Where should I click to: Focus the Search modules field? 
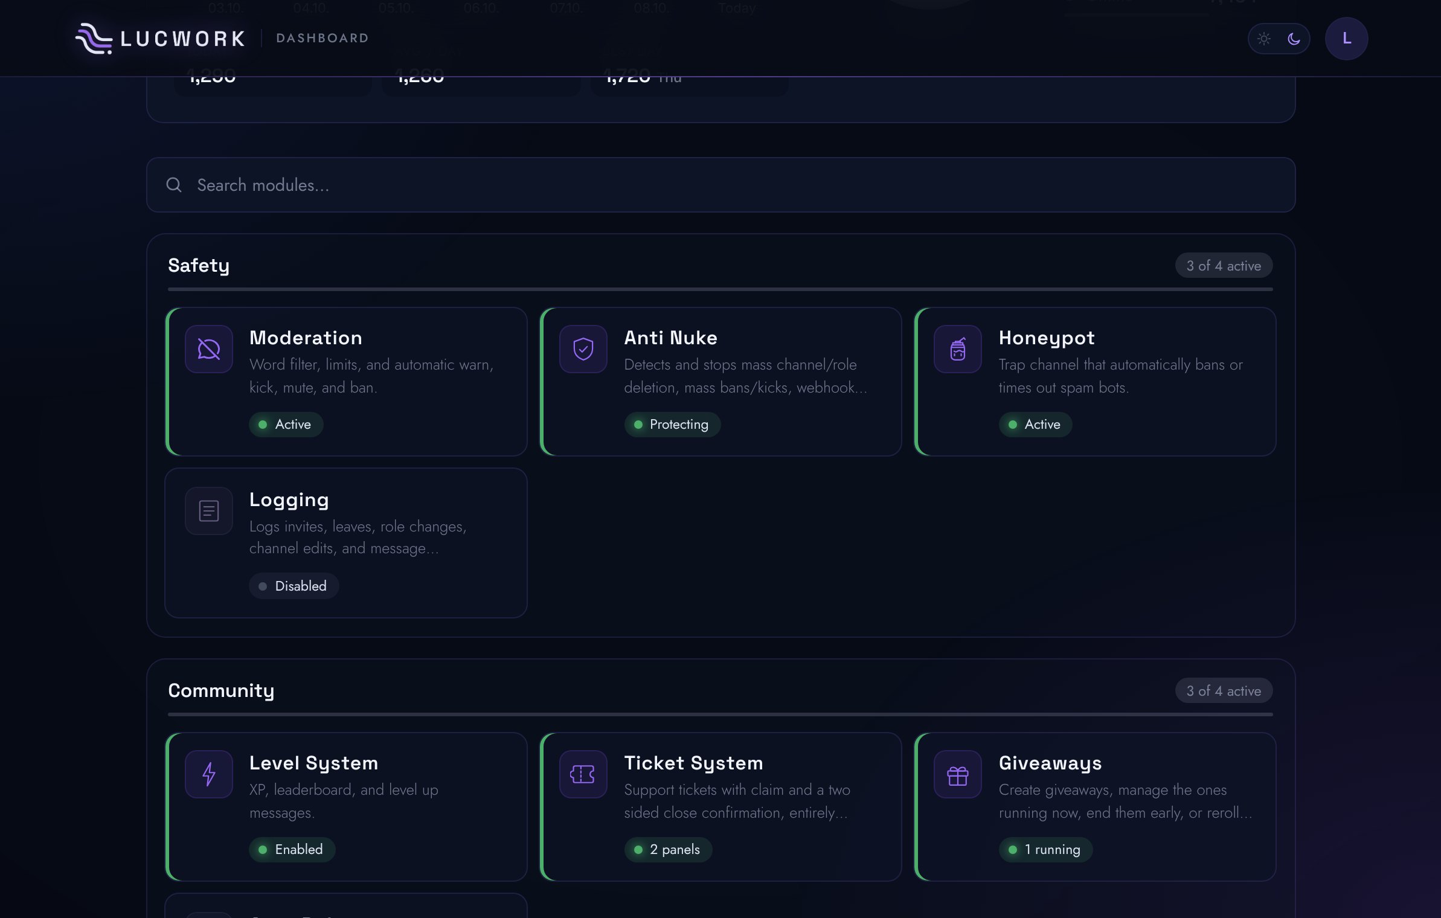(x=720, y=185)
